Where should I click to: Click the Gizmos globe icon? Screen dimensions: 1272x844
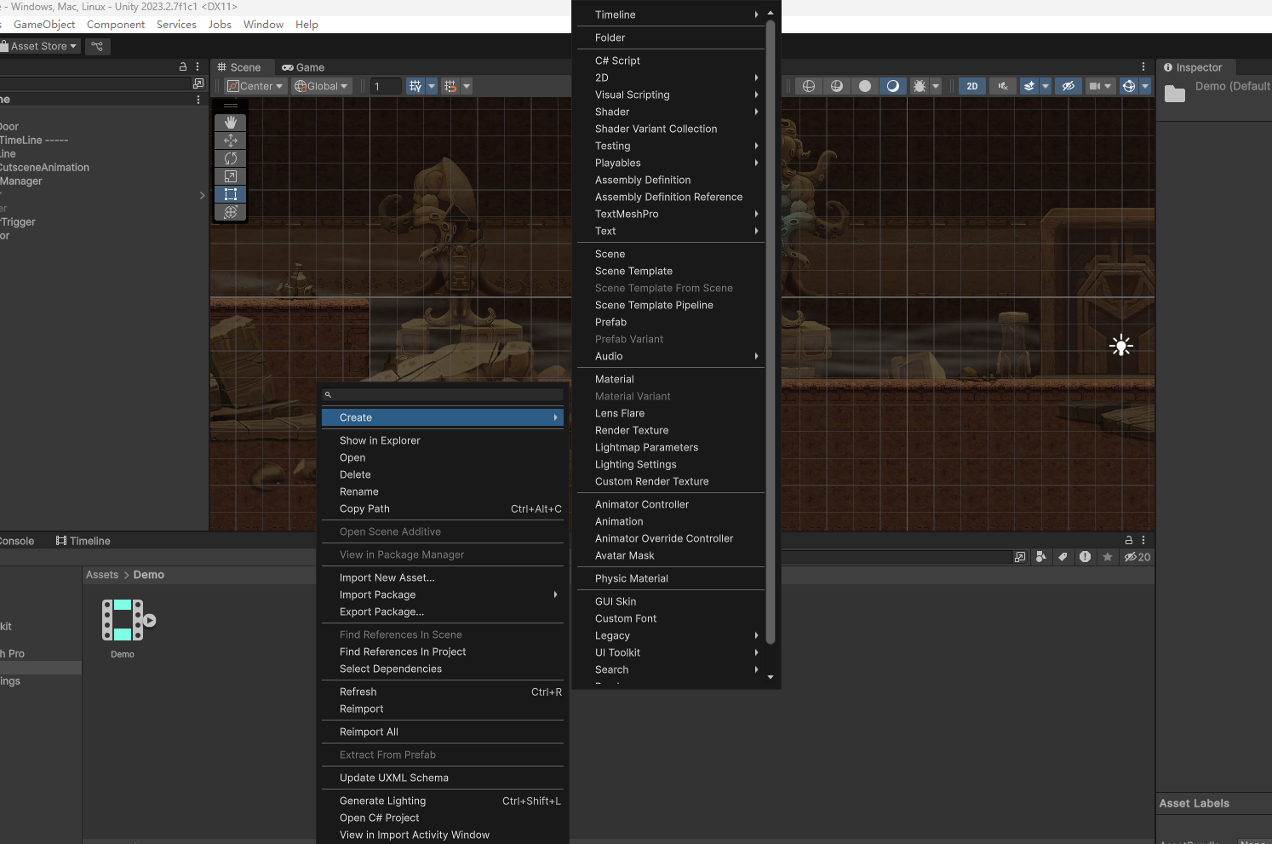[1129, 86]
